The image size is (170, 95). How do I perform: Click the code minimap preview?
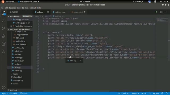(162, 20)
